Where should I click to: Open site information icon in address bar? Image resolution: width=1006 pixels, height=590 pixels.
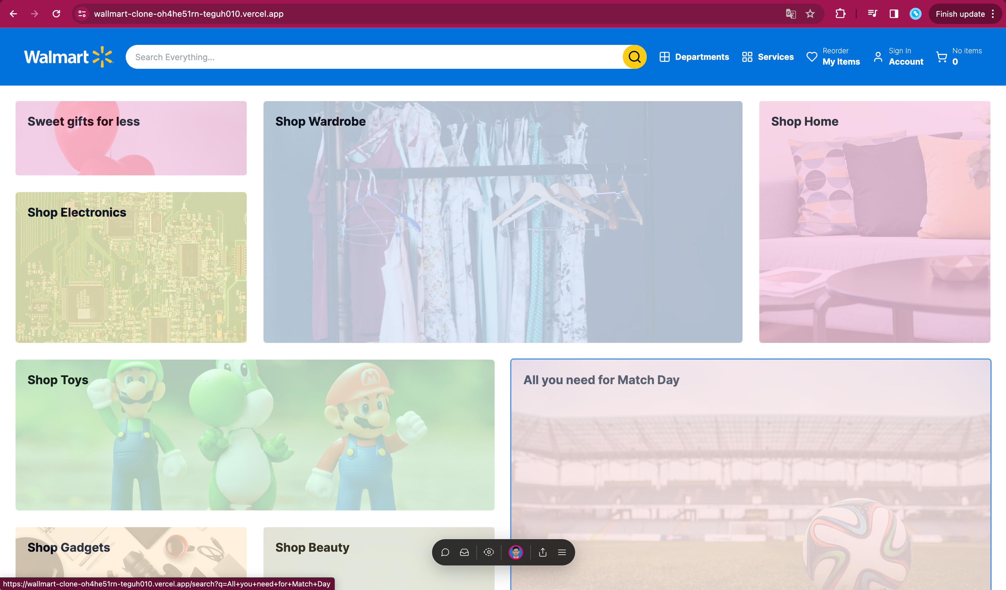pyautogui.click(x=82, y=14)
